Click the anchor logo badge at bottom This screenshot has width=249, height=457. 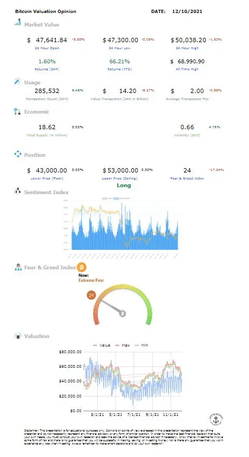click(216, 420)
